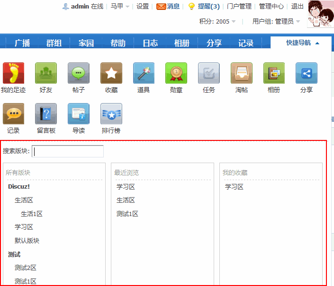Click the 退出 logout link

[298, 6]
